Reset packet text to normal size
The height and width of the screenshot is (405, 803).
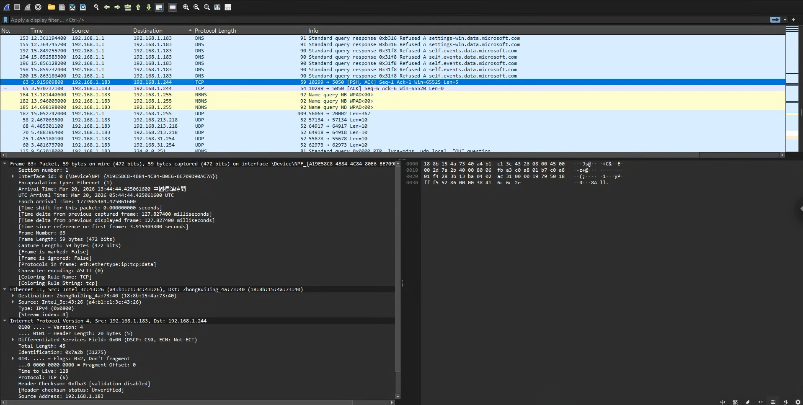click(x=207, y=7)
